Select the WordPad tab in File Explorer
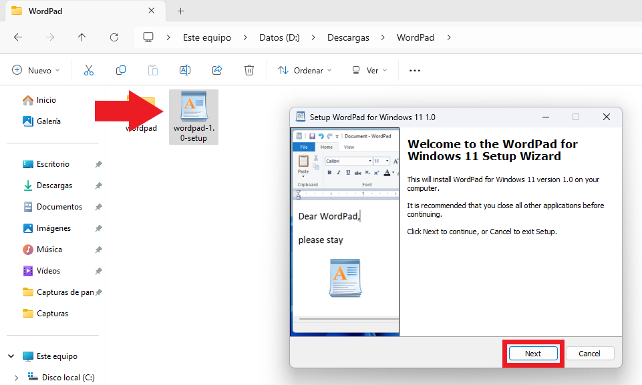This screenshot has width=642, height=385. point(84,11)
